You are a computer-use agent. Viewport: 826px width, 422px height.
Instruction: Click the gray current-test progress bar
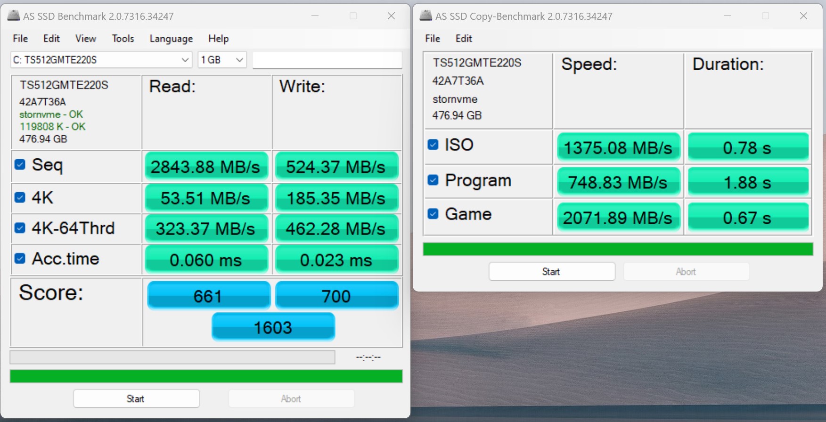coord(172,357)
